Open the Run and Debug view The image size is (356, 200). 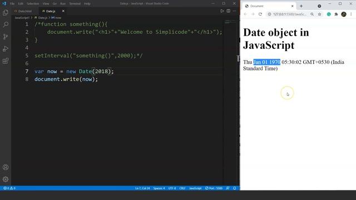[x=6, y=49]
